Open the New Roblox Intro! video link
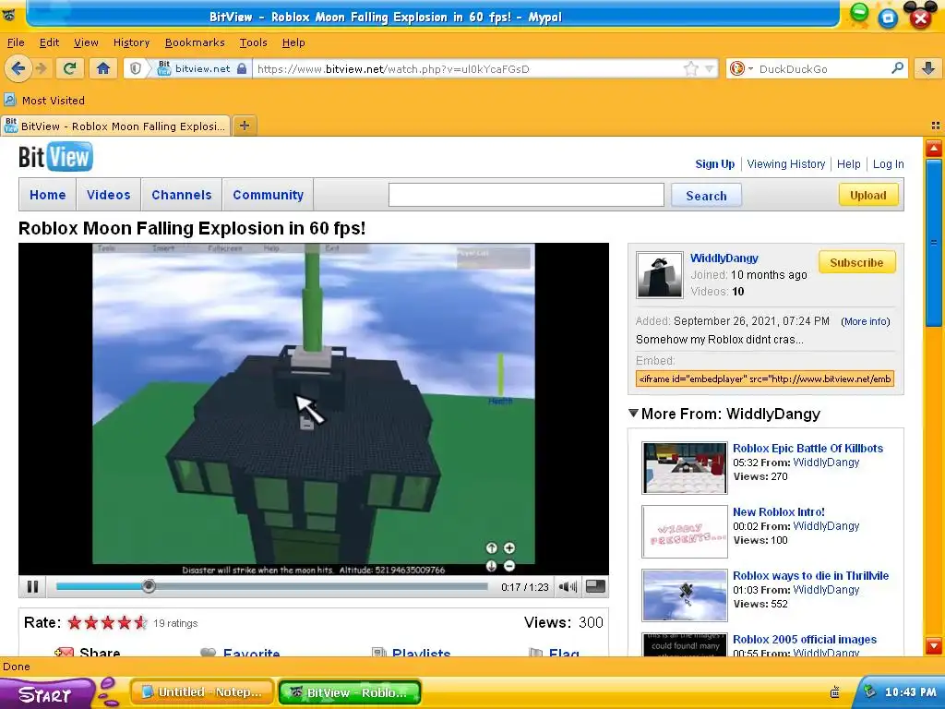The width and height of the screenshot is (945, 709). click(779, 511)
